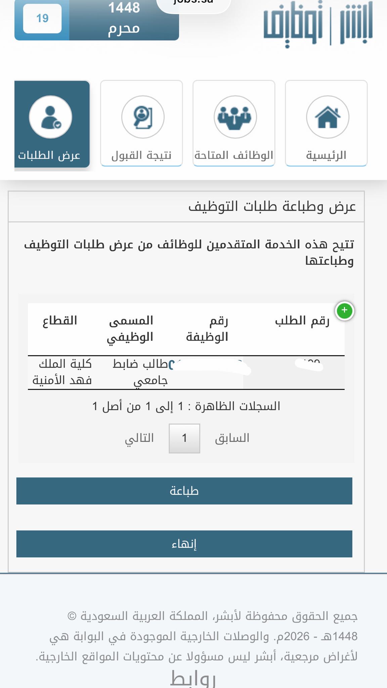The image size is (387, 688).
Task: Click the طباعة print button
Action: coord(184,491)
